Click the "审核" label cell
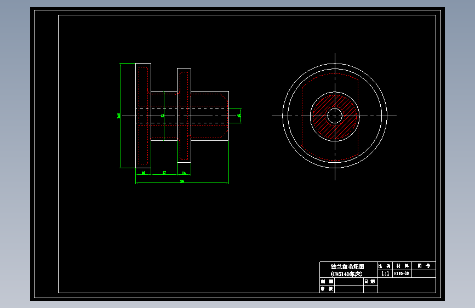The image size is (475, 308). [327, 289]
